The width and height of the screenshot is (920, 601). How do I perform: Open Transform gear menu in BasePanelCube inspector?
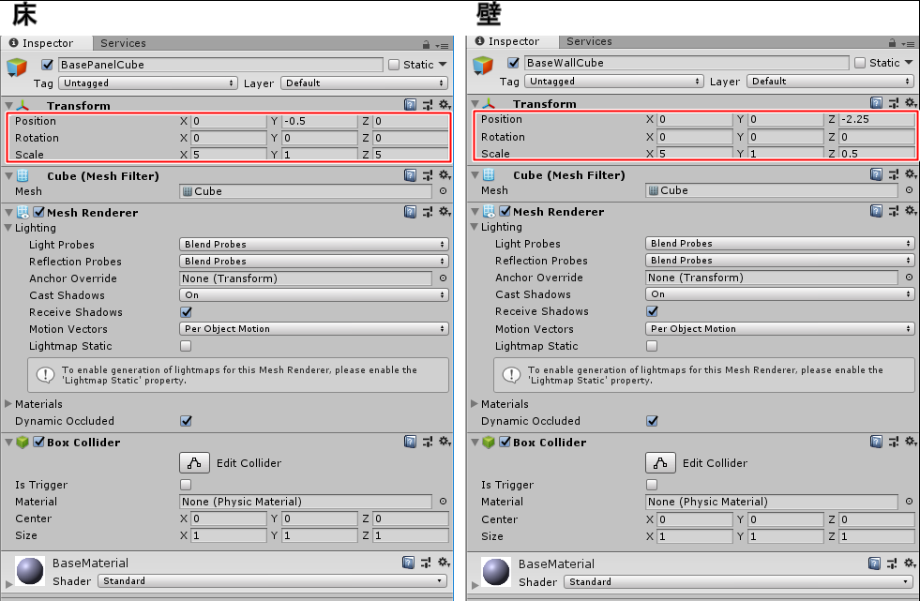[445, 104]
